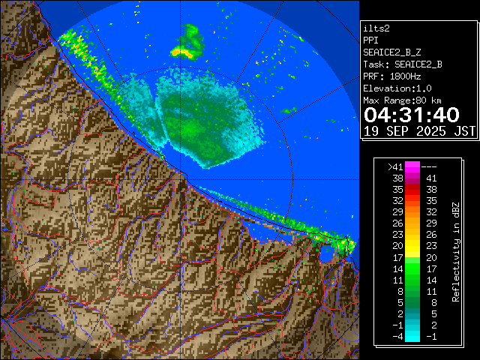The height and width of the screenshot is (360, 480).
Task: Click the Max Range:80 km label
Action: (402, 100)
